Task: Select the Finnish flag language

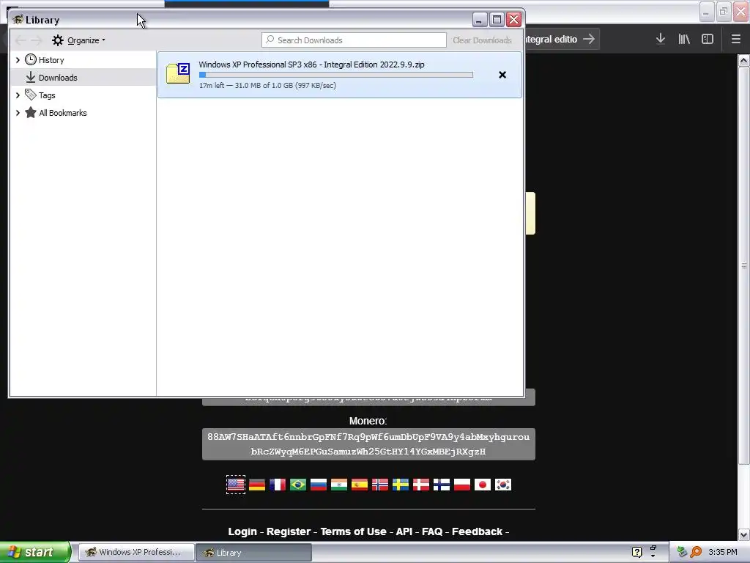Action: [442, 485]
